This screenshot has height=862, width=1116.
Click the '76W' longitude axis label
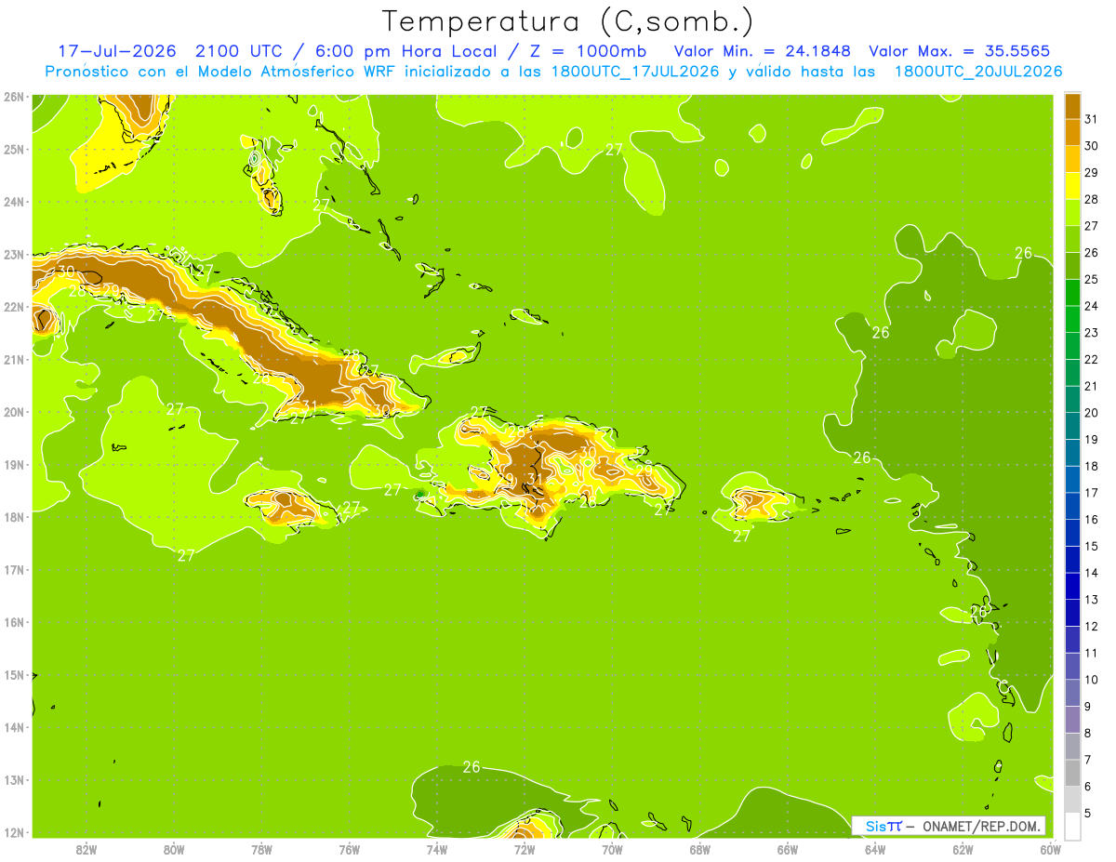pos(349,849)
